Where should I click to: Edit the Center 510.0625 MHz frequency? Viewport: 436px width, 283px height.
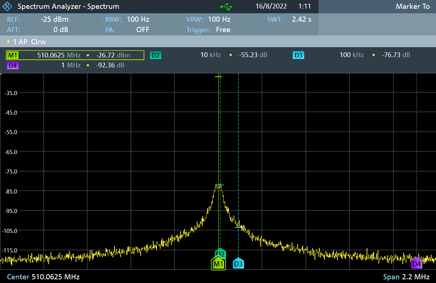coord(55,277)
